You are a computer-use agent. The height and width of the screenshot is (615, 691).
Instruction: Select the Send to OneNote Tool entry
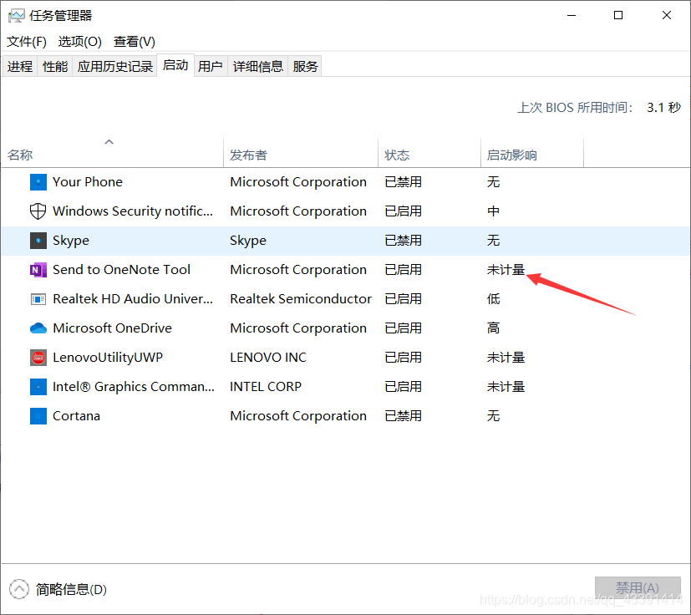pyautogui.click(x=121, y=270)
